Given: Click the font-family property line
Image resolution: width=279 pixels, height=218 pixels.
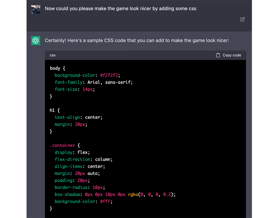Looking at the screenshot, I should tap(93, 82).
